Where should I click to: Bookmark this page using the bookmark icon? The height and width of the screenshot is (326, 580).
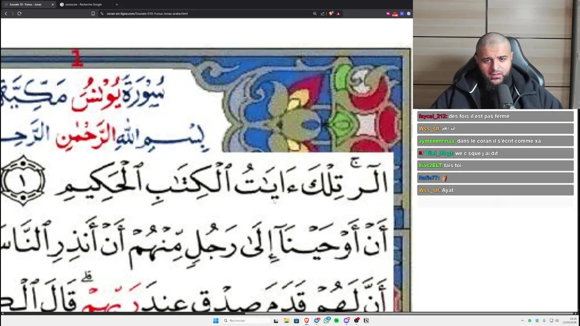coord(93,14)
